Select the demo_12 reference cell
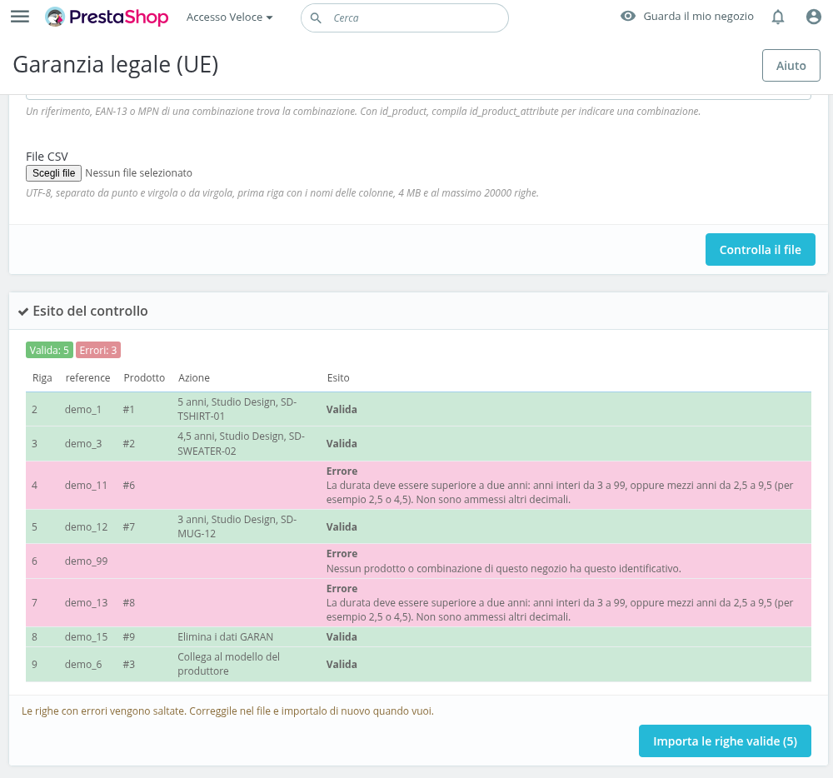The height and width of the screenshot is (778, 833). 86,526
